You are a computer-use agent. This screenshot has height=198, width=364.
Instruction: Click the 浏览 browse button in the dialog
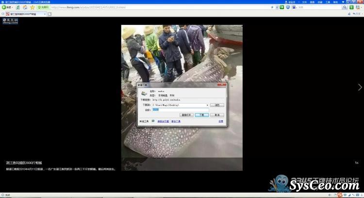pyautogui.click(x=218, y=105)
